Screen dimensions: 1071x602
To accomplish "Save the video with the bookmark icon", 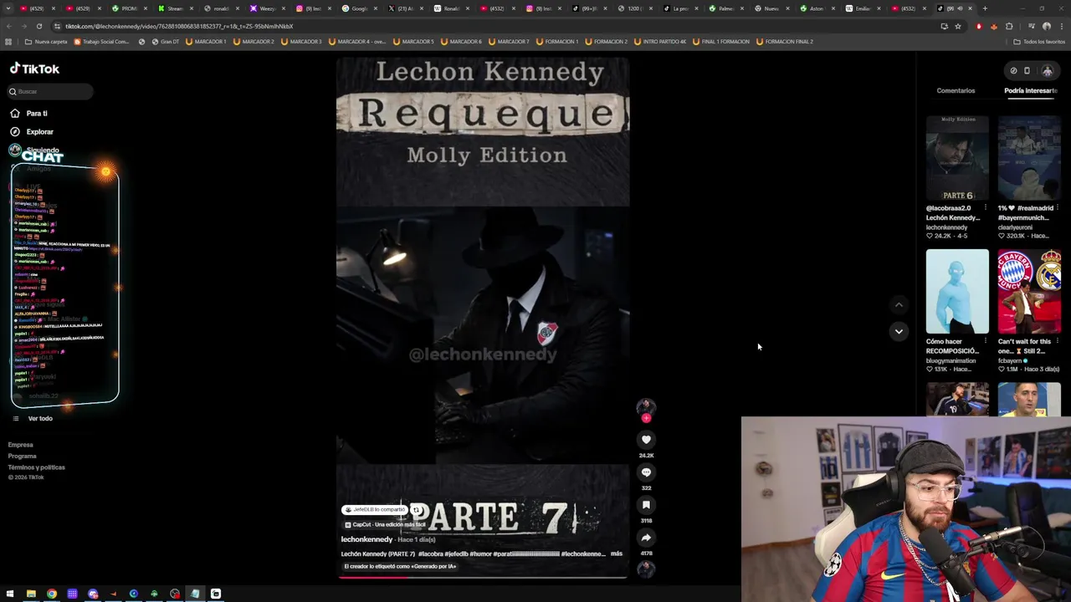I will [646, 505].
